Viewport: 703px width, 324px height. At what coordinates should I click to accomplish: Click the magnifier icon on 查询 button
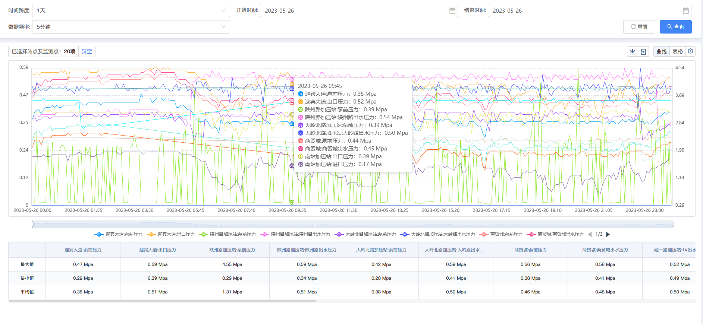click(x=669, y=27)
